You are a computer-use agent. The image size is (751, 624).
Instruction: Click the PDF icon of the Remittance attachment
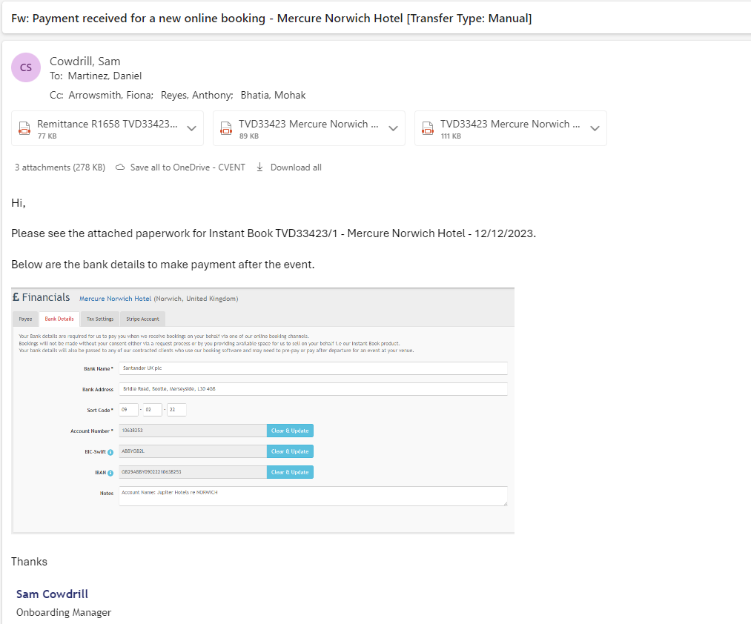click(x=24, y=128)
